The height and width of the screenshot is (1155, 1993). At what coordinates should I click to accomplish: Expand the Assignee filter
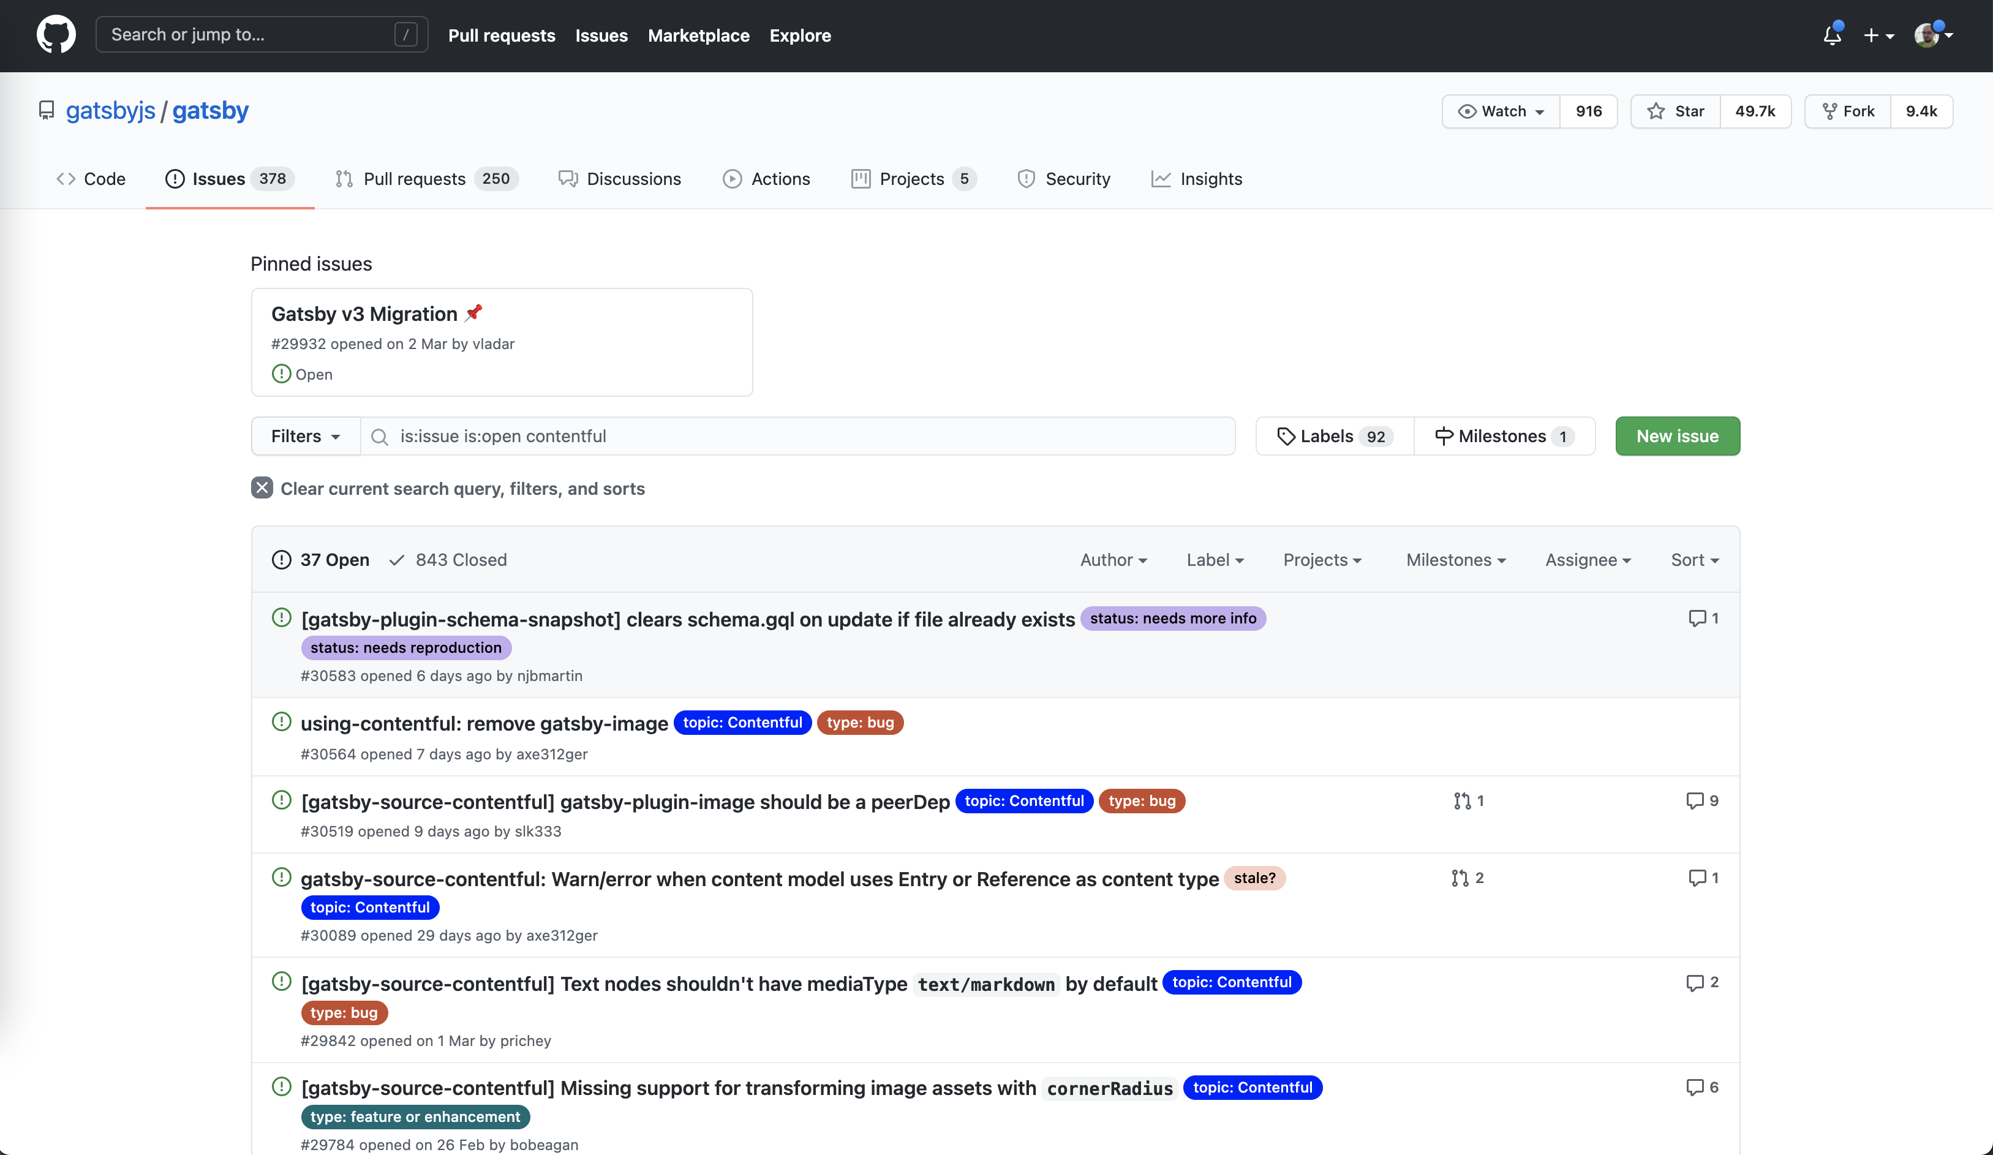click(1588, 560)
